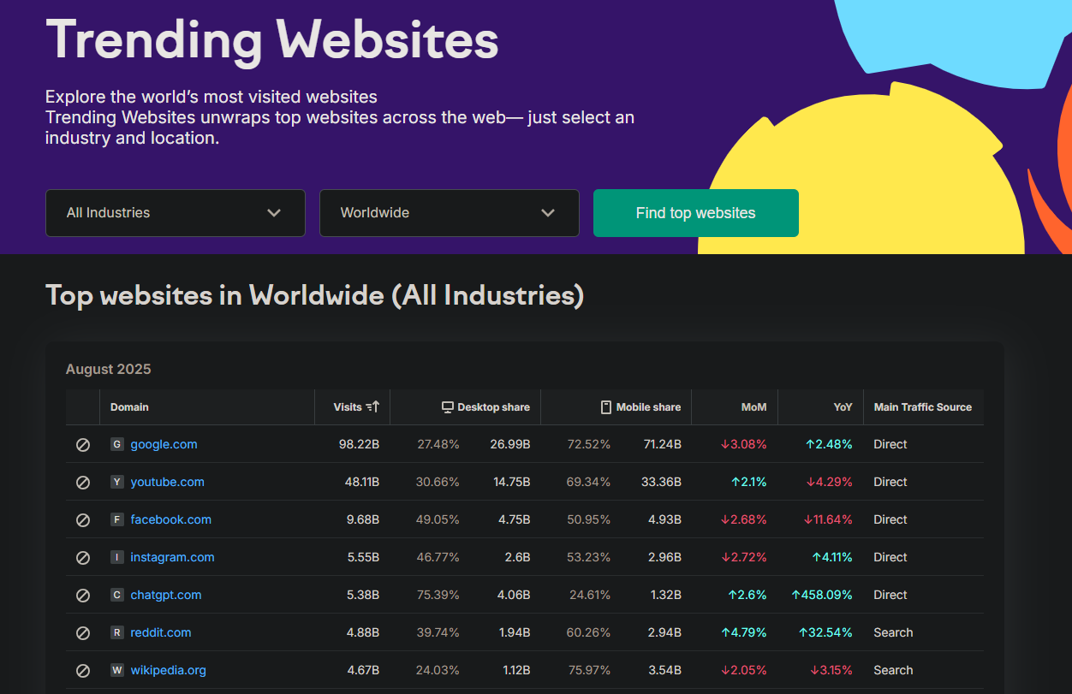The height and width of the screenshot is (694, 1072).
Task: Click the block icon beside wikipedia.org
Action: click(83, 671)
